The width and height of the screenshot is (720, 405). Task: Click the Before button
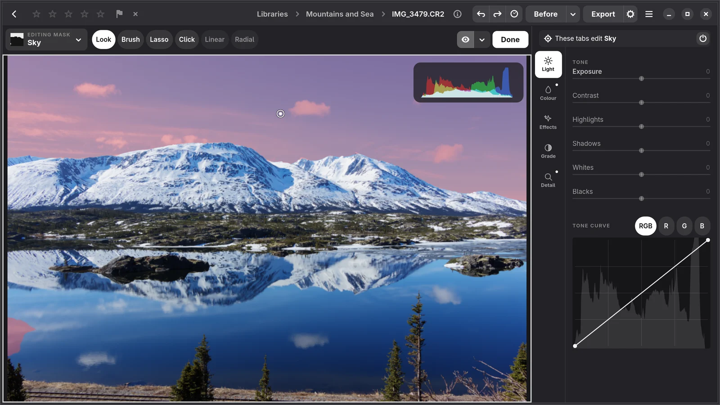(545, 14)
